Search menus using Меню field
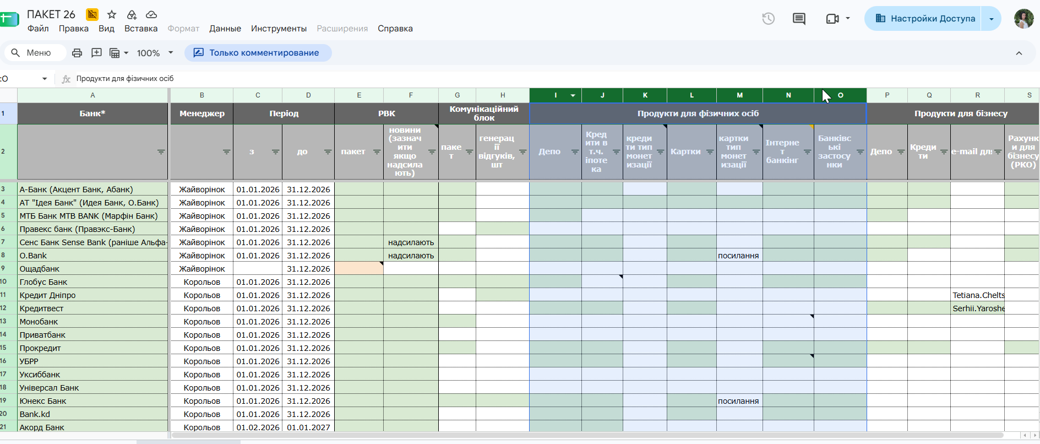1040x444 pixels. (x=35, y=53)
